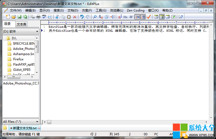Click the output window icon
The width and height of the screenshot is (216, 139).
pos(168,17)
